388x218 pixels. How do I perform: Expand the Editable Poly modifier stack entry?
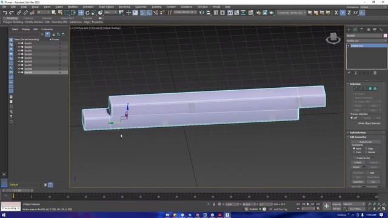(349, 46)
